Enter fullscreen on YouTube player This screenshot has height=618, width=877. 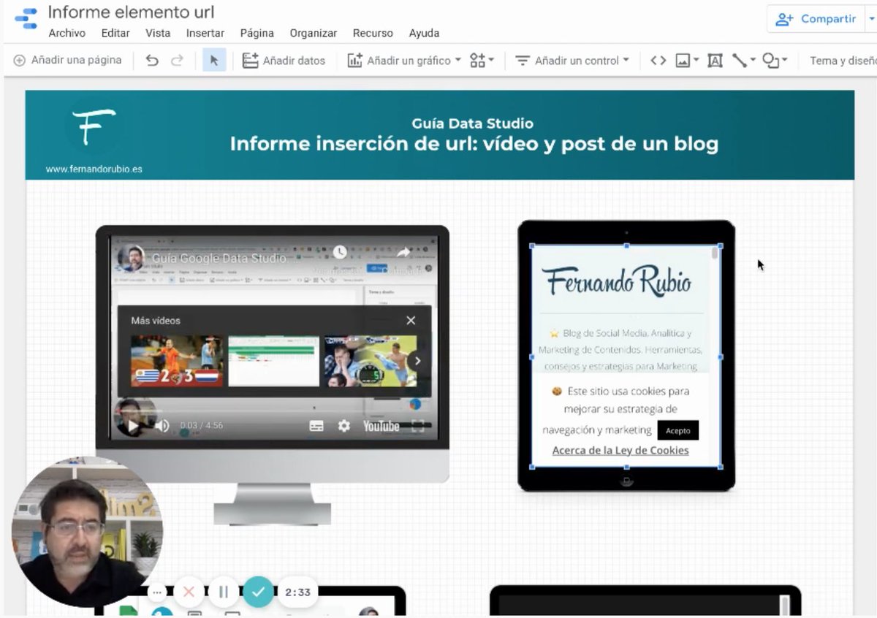click(x=418, y=426)
